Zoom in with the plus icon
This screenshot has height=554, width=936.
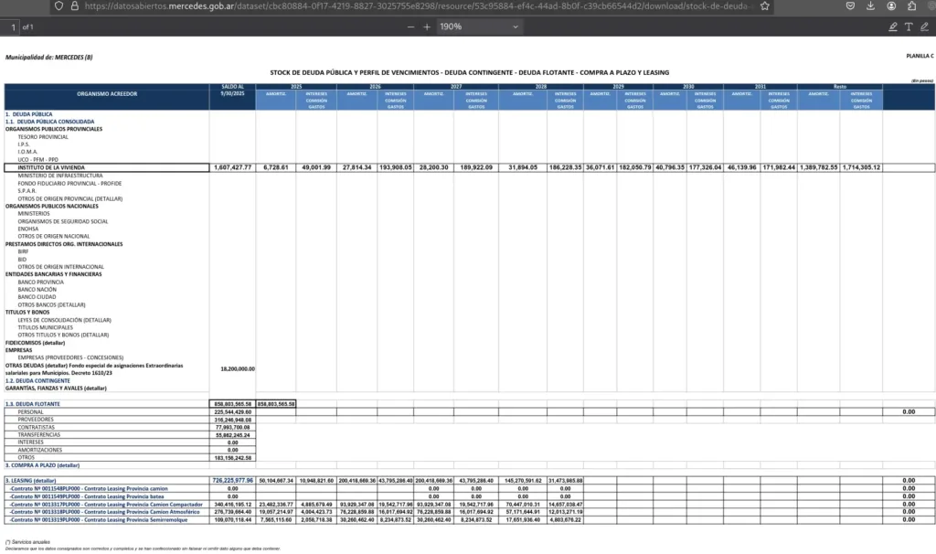tap(427, 27)
